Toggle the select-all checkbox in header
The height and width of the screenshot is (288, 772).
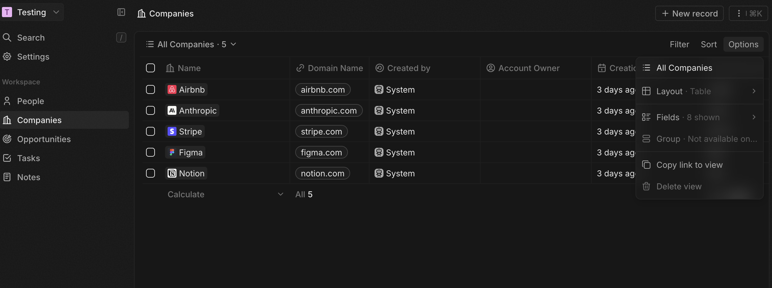(150, 68)
